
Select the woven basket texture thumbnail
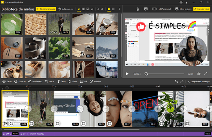pos(36,24)
